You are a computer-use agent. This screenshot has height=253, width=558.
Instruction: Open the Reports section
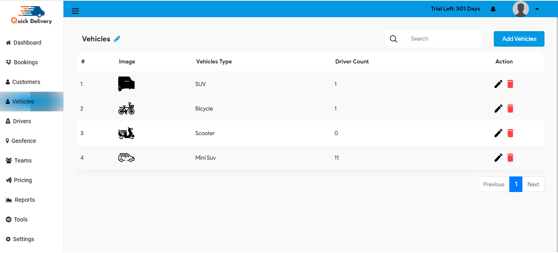[9, 200]
